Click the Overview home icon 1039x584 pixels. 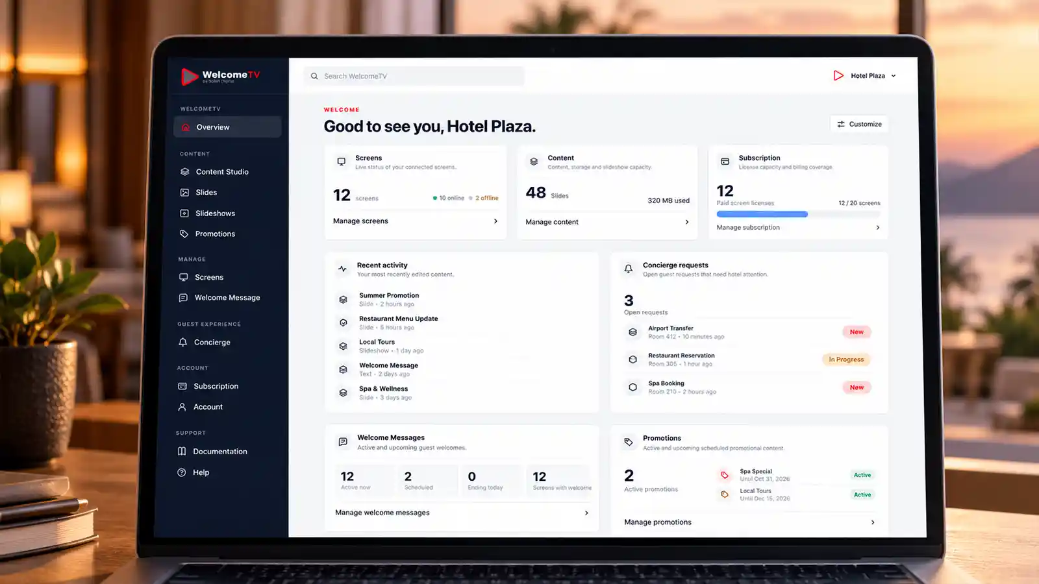(186, 127)
